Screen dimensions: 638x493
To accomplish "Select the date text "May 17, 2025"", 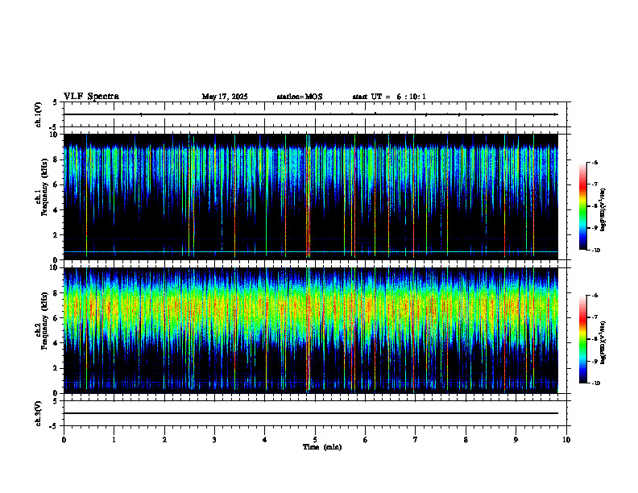I will pos(225,97).
